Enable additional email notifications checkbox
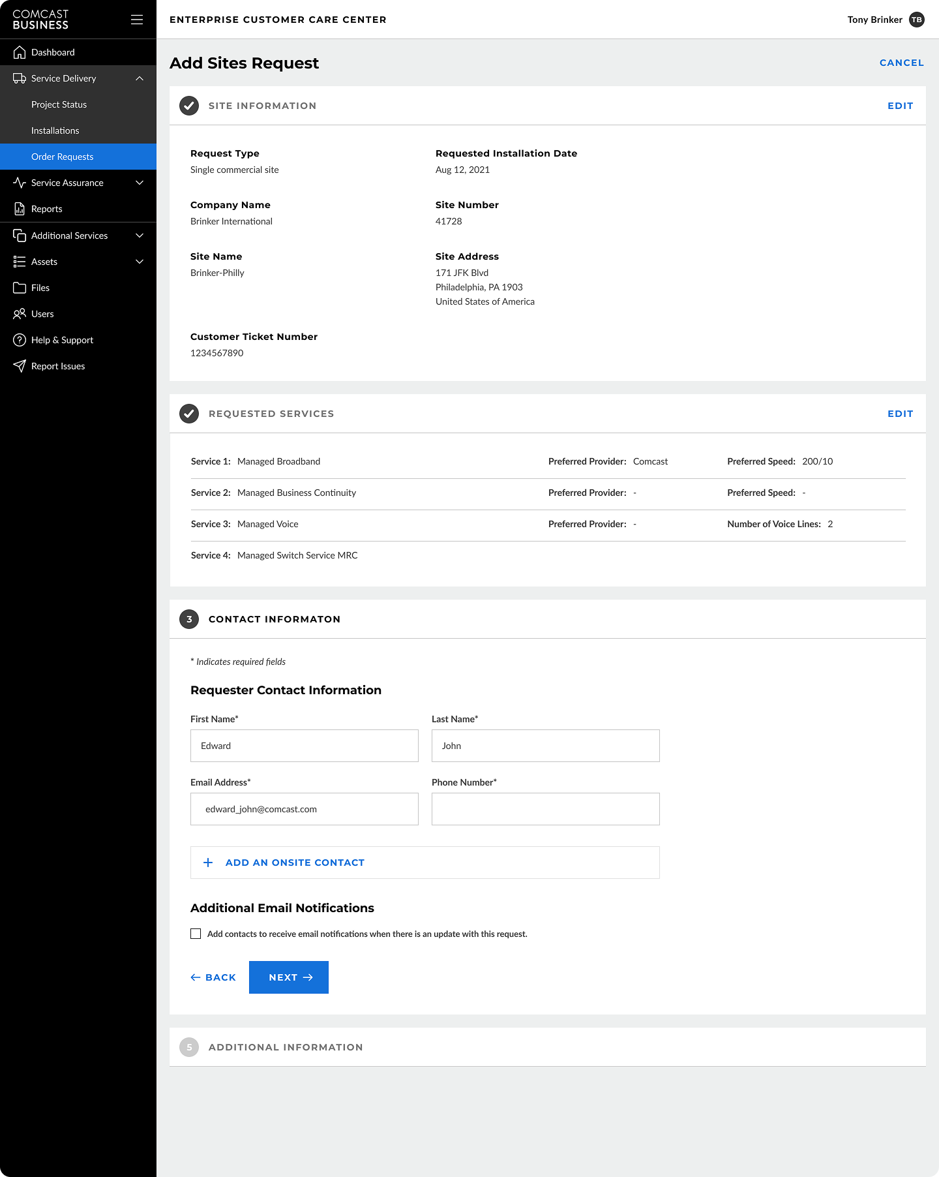 point(196,934)
